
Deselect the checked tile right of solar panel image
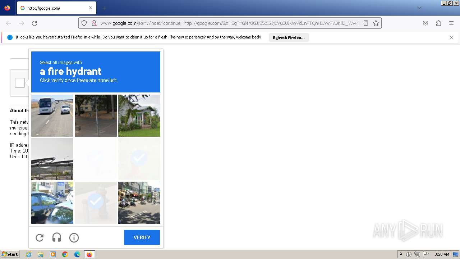tap(96, 159)
